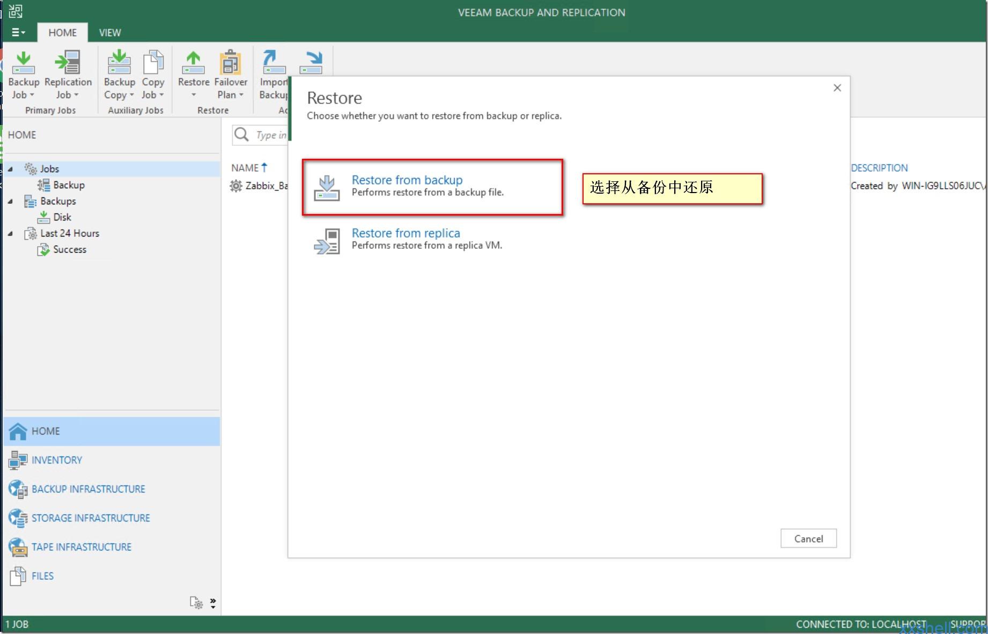
Task: Click the job search input field
Action: 261,135
